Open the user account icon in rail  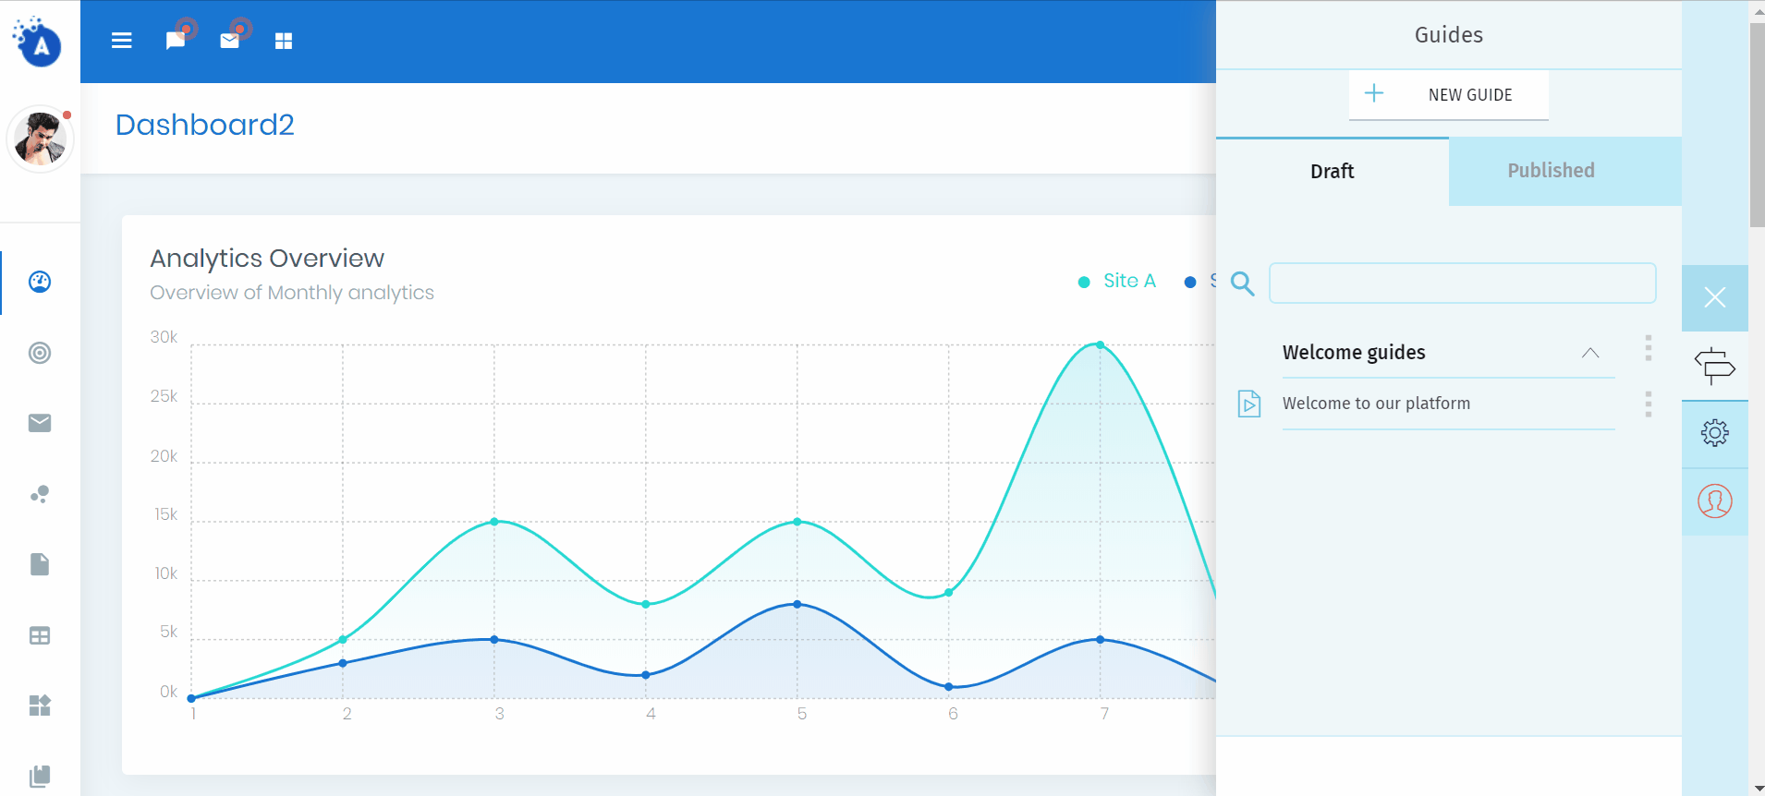tap(1714, 501)
